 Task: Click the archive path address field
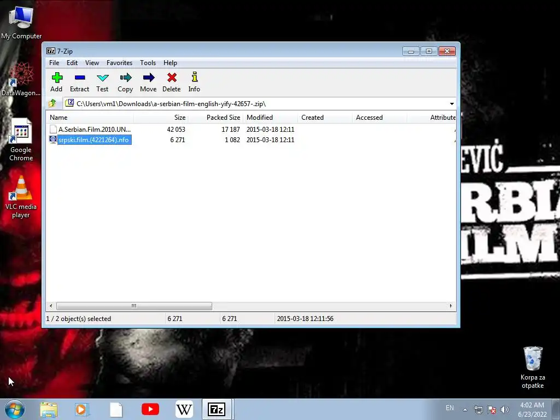coord(260,103)
